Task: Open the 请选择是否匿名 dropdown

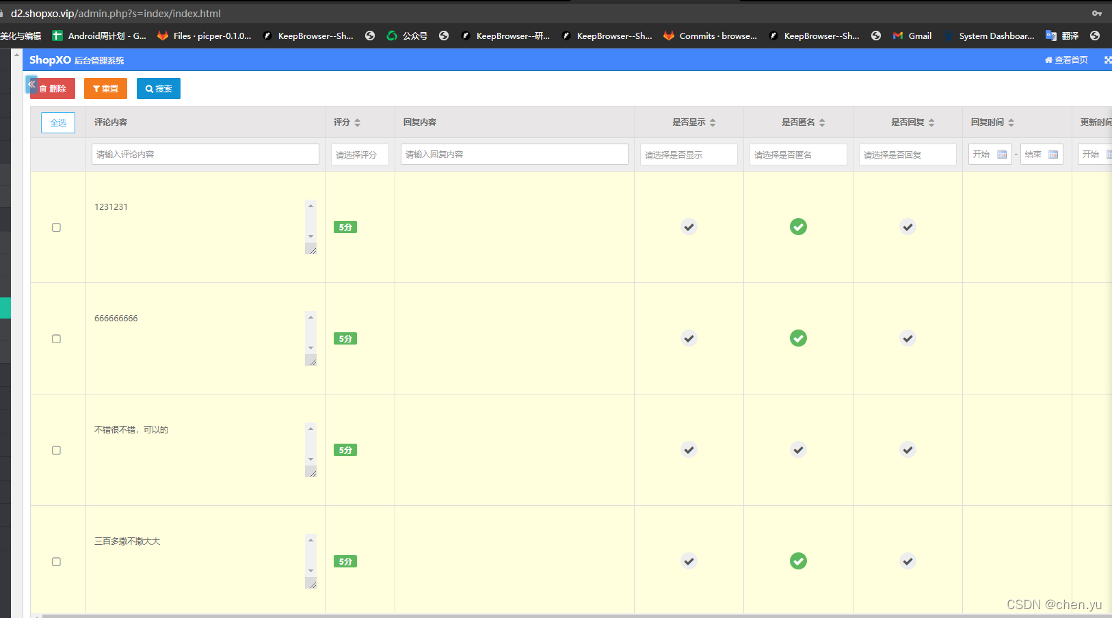Action: coord(798,154)
